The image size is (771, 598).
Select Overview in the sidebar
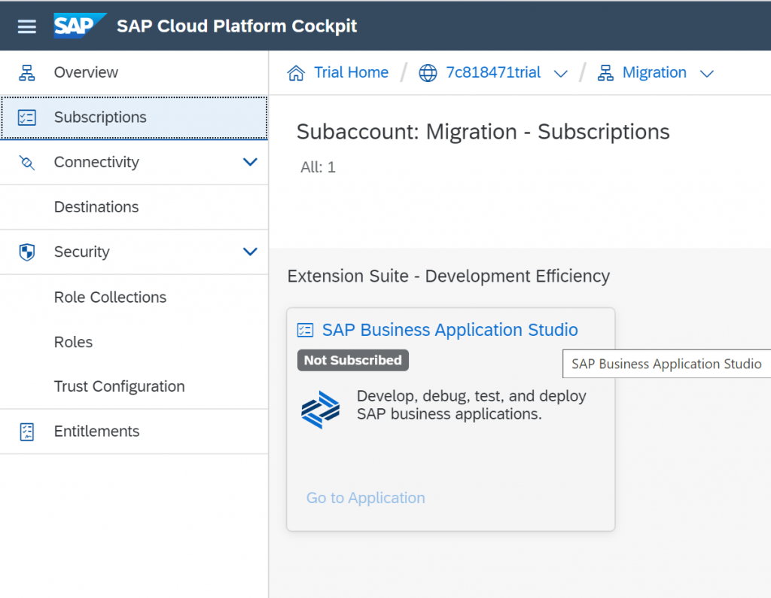click(134, 72)
